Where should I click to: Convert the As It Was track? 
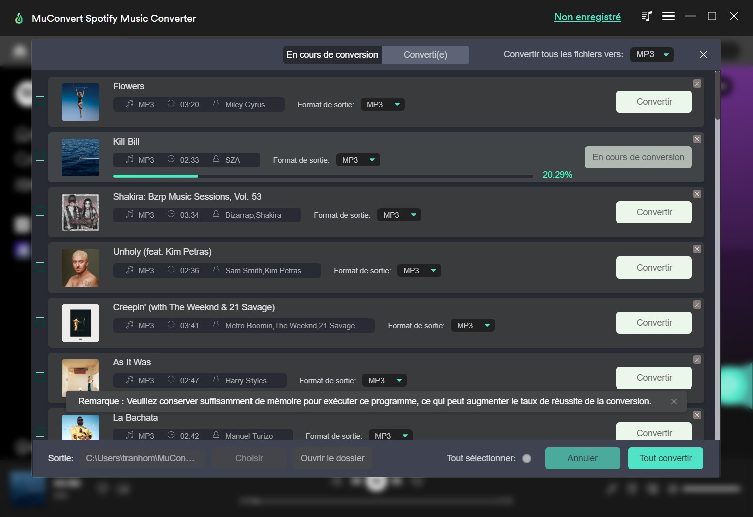coord(654,378)
